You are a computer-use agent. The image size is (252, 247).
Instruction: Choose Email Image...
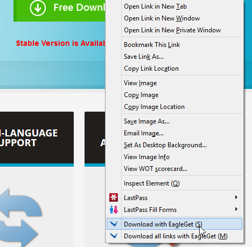[x=174, y=133]
